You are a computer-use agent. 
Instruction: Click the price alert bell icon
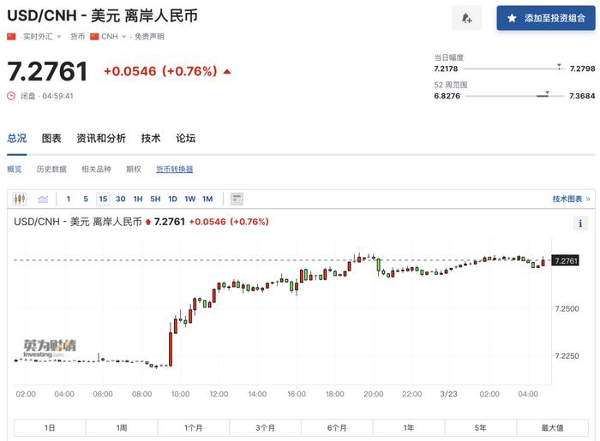pos(466,18)
